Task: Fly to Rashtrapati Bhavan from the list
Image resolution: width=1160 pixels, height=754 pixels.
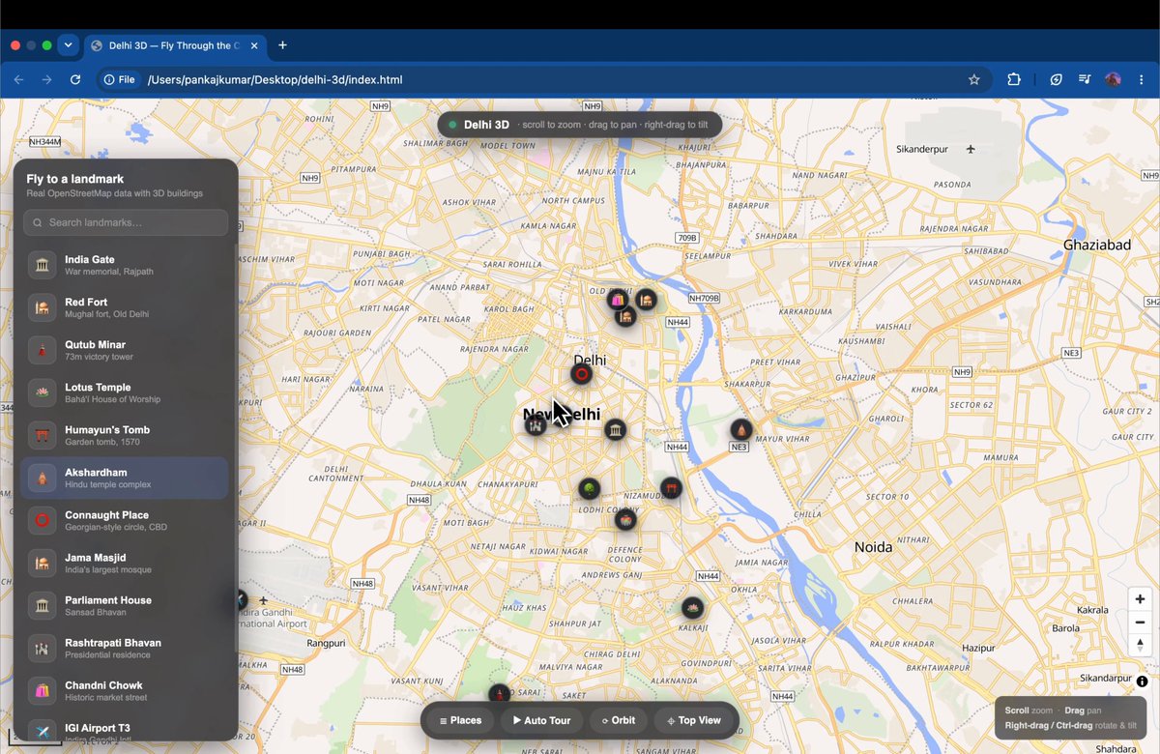Action: [x=125, y=648]
